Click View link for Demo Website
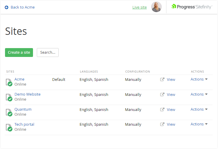Viewport: 218px width, 149px height. tap(171, 95)
